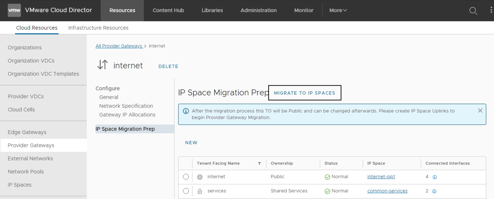Viewport: 494px width, 199px height.
Task: Select the internet uplink radio button
Action: [186, 177]
